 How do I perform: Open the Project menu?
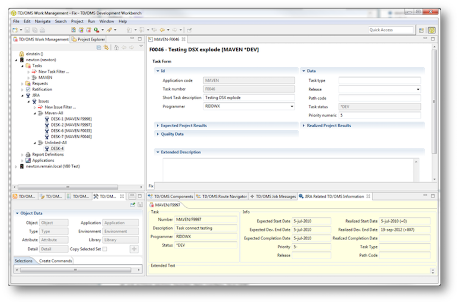[x=77, y=21]
